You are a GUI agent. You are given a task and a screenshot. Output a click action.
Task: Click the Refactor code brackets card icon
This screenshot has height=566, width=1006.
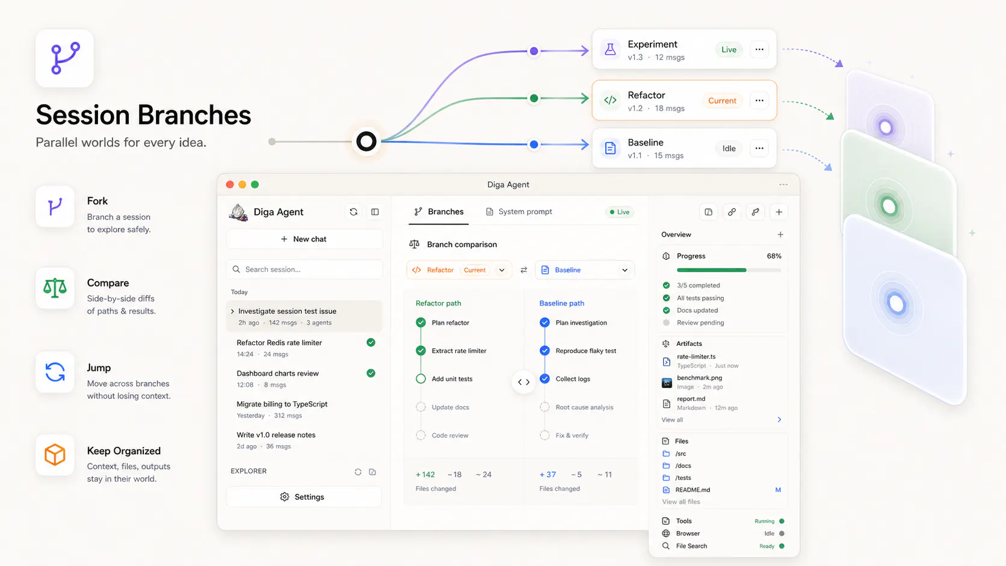610,100
